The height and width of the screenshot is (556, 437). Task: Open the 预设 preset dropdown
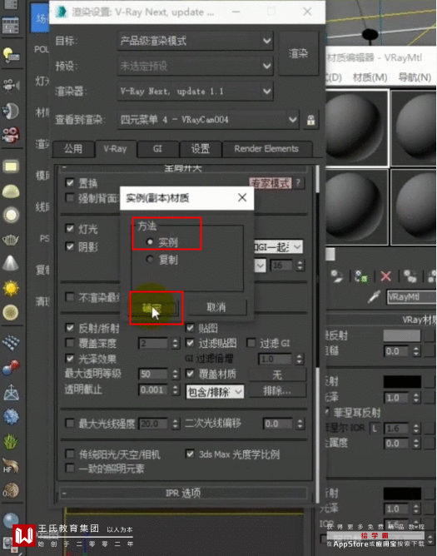195,66
